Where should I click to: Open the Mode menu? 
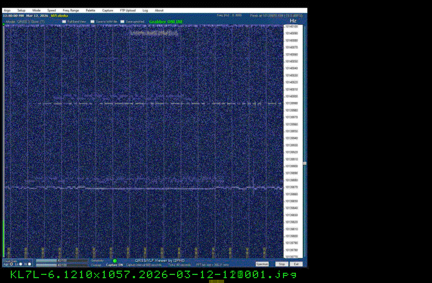point(36,10)
